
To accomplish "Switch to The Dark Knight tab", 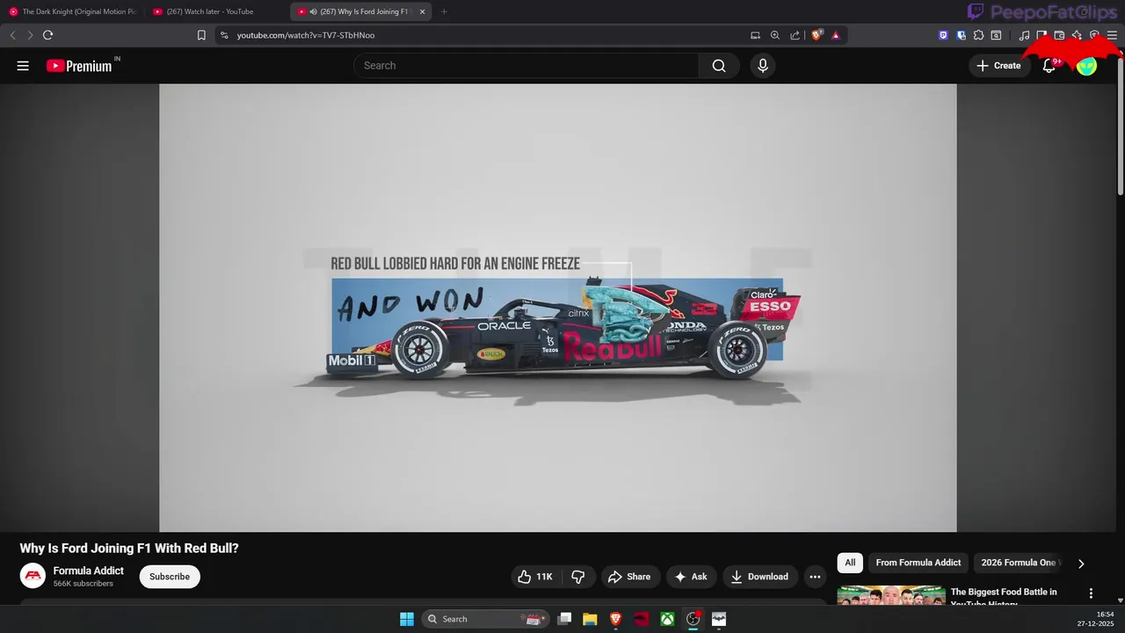I will coord(74,11).
